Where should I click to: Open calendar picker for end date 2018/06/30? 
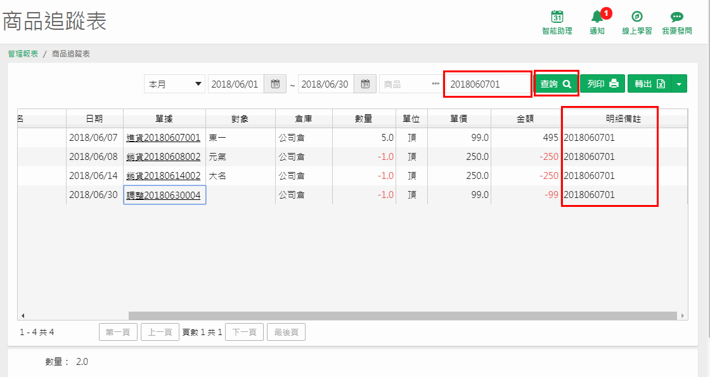click(365, 84)
